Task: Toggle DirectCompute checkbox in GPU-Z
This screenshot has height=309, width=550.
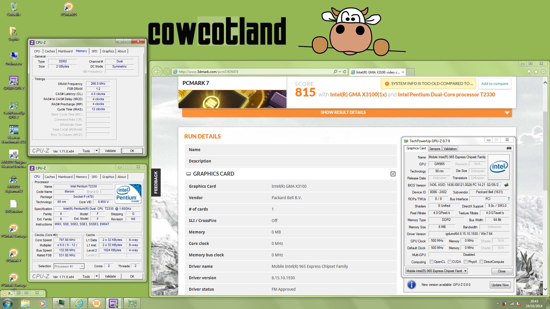Action: [x=482, y=262]
